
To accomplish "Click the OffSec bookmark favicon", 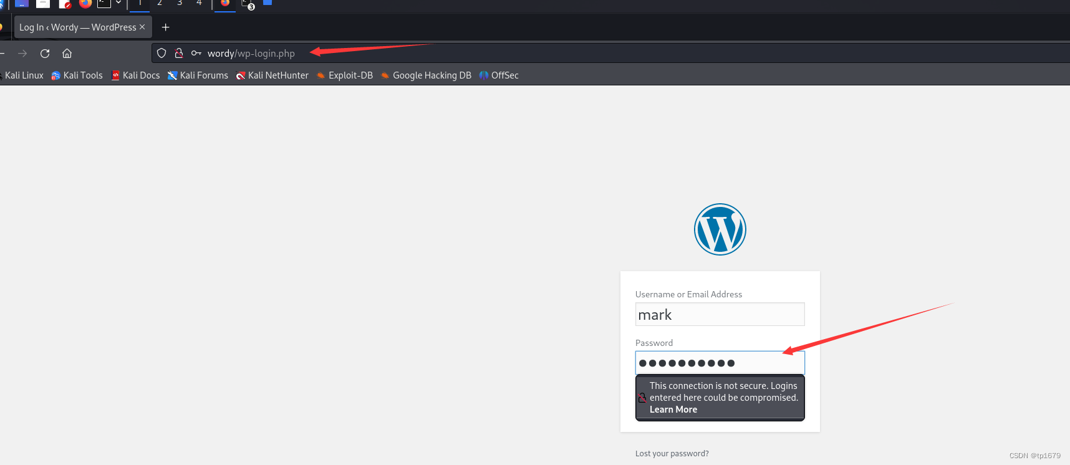I will click(484, 75).
